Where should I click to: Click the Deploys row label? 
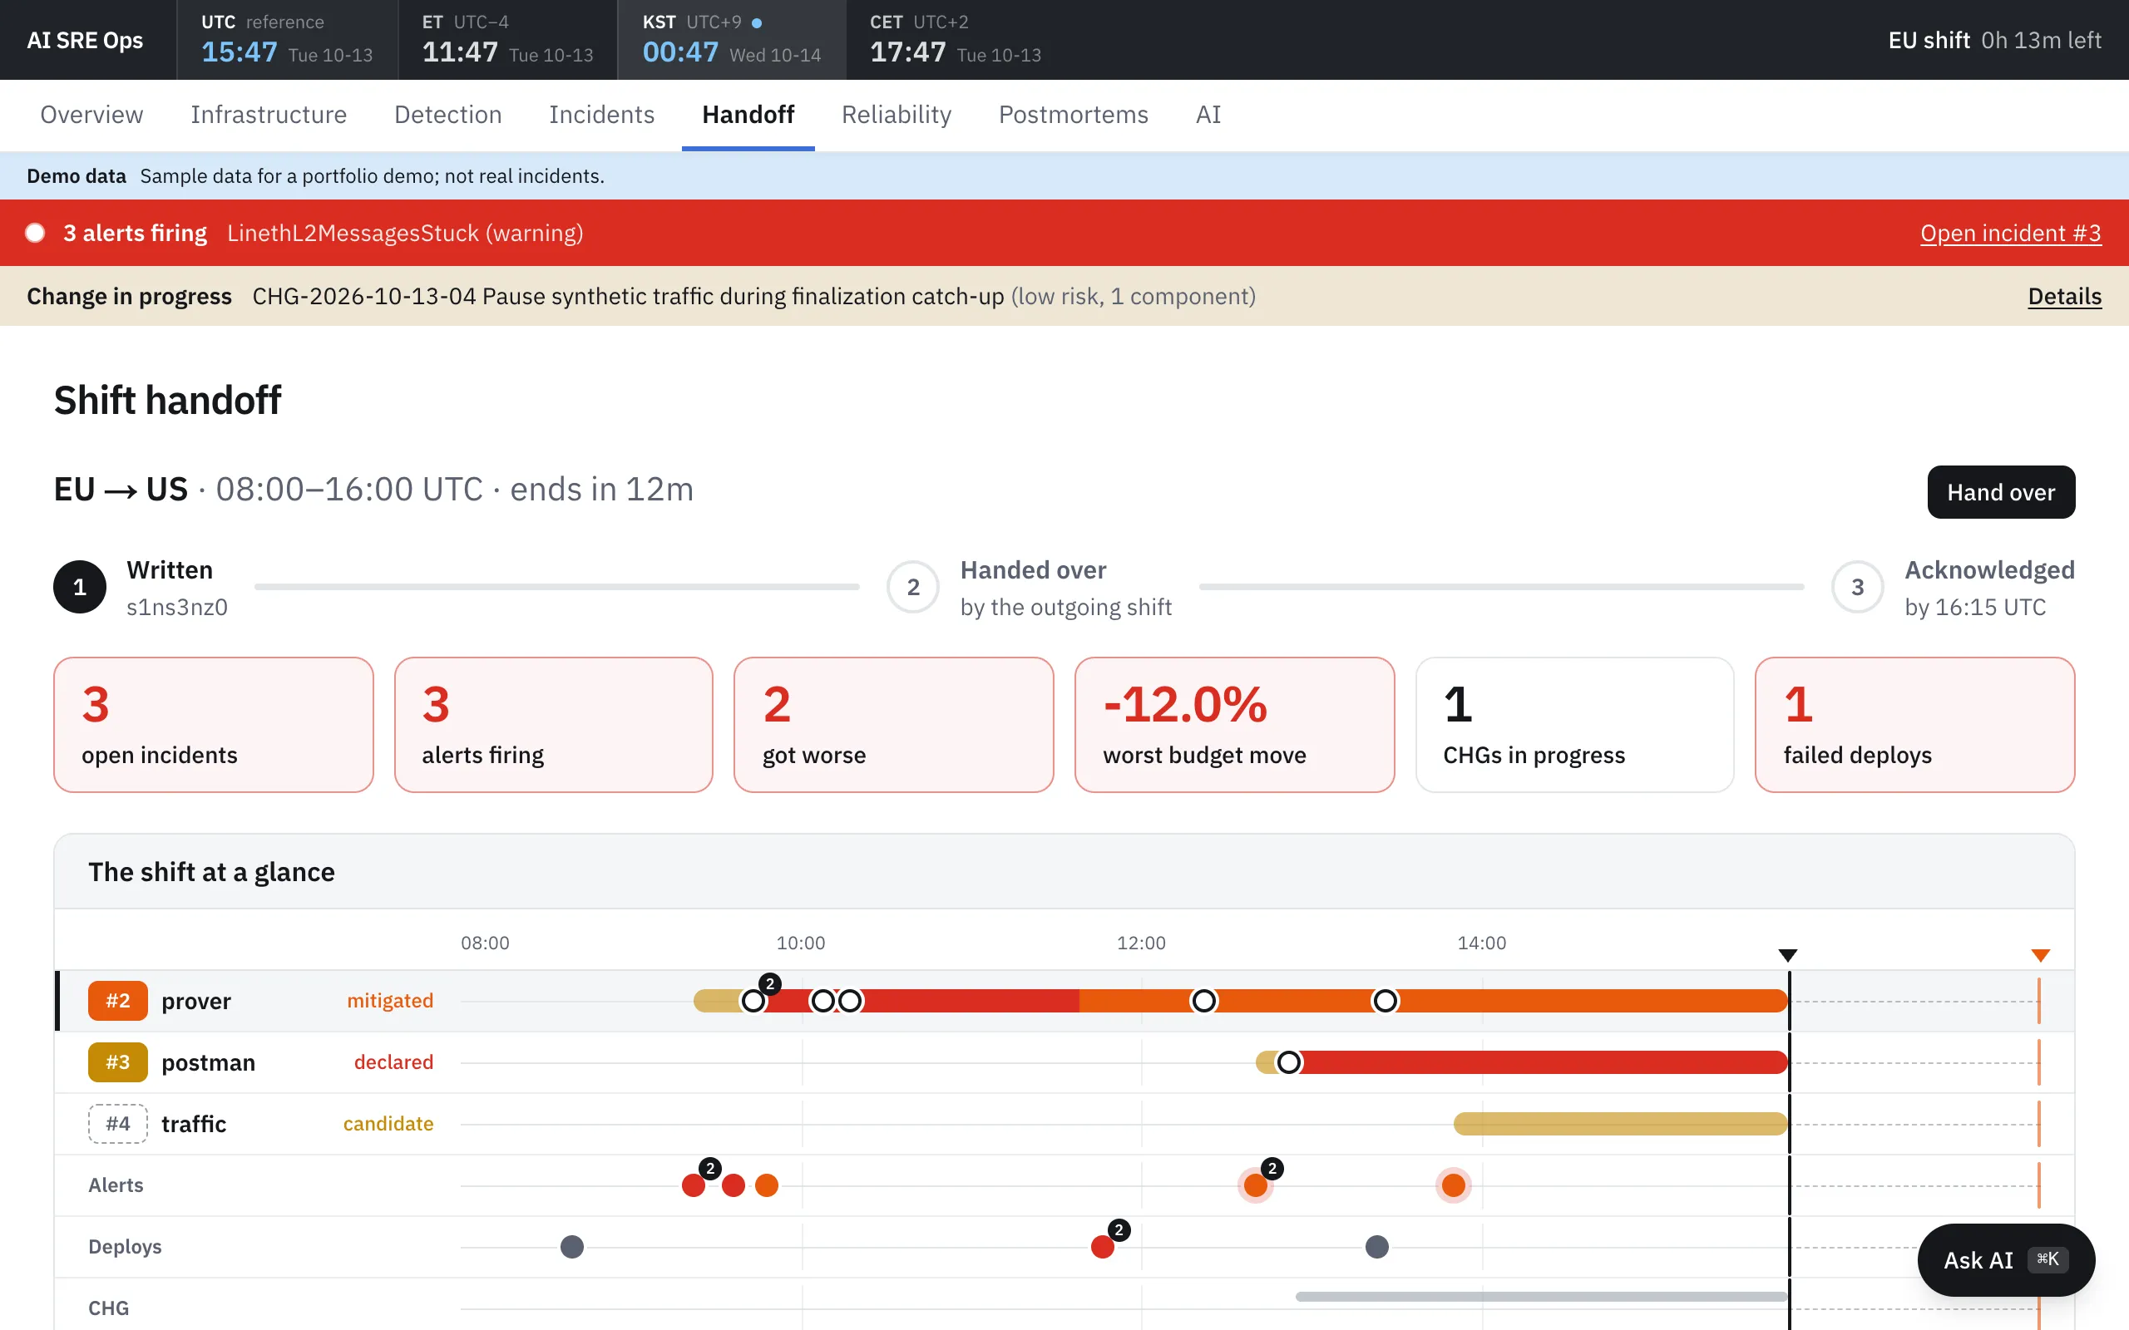[125, 1246]
